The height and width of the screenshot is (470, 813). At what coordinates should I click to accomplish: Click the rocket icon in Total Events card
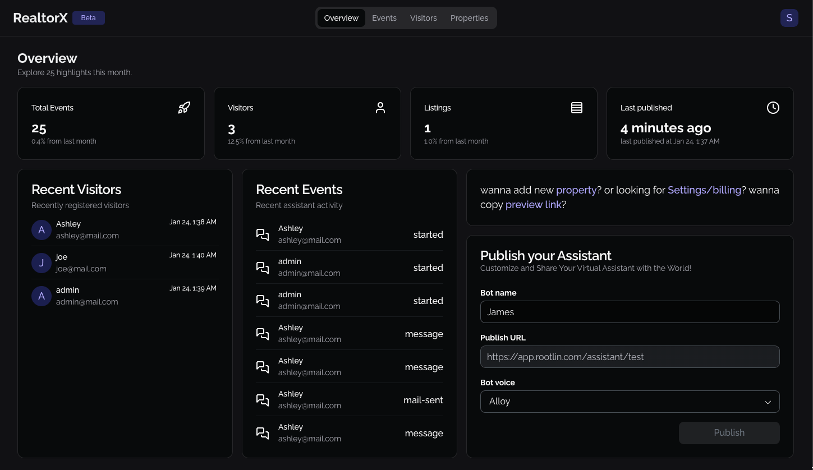[184, 108]
